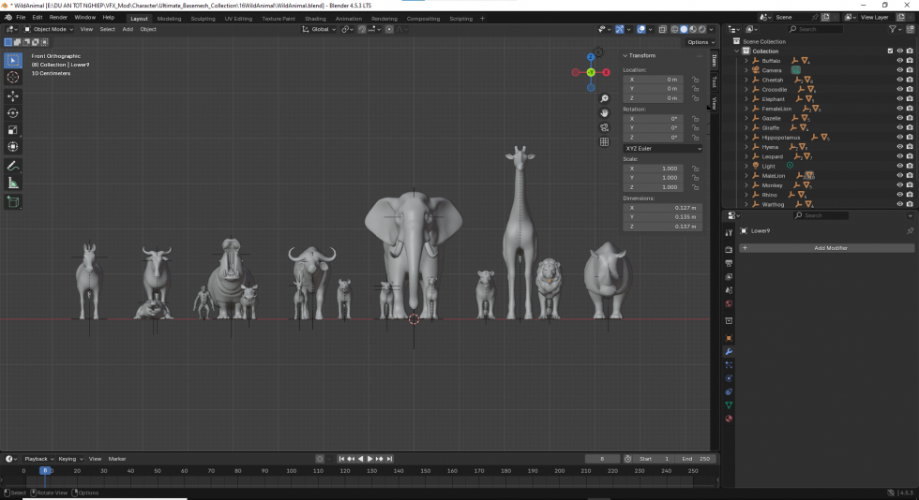Open the Object Mode dropdown

click(50, 29)
